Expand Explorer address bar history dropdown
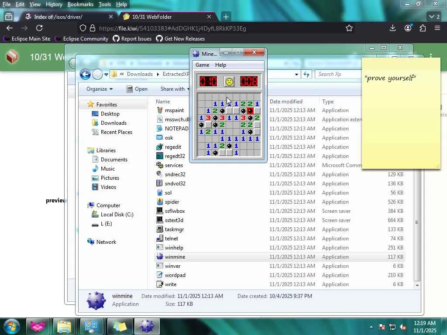 click(296, 74)
